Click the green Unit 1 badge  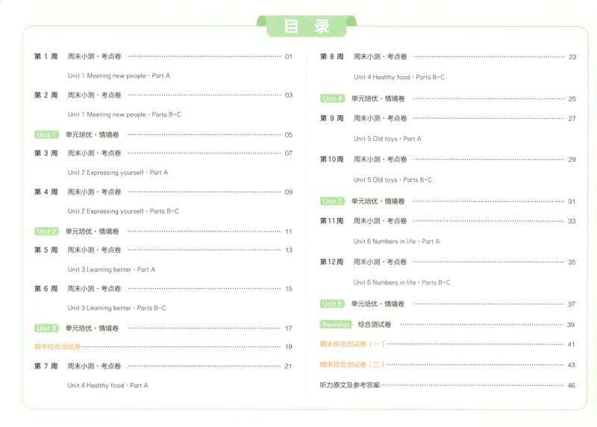(46, 134)
